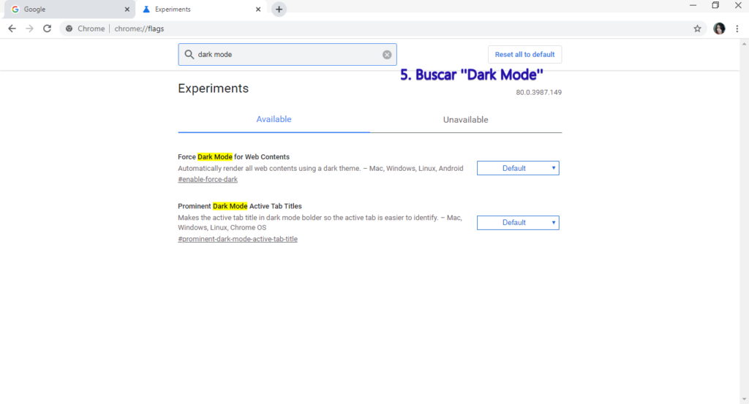This screenshot has height=404, width=749.
Task: Open the #prominent-dark-mode-active-tab-title link
Action: tap(238, 239)
